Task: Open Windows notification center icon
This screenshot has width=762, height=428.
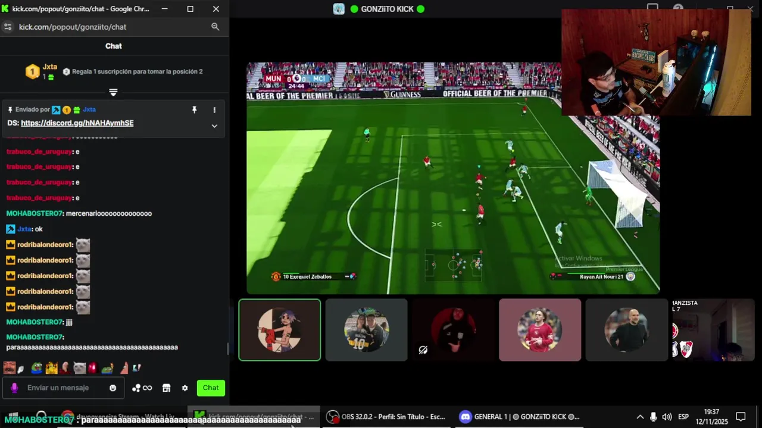Action: click(741, 417)
